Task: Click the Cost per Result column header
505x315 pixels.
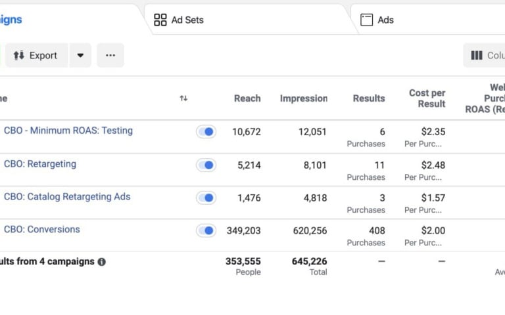Action: 427,98
